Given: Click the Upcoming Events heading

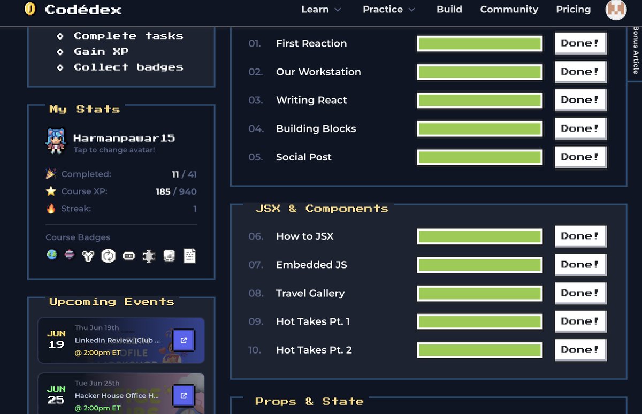Looking at the screenshot, I should (x=112, y=302).
